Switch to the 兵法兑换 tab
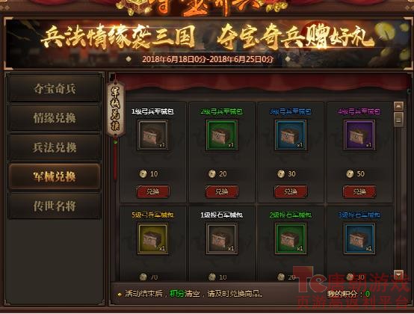The height and width of the screenshot is (314, 414). [55, 147]
